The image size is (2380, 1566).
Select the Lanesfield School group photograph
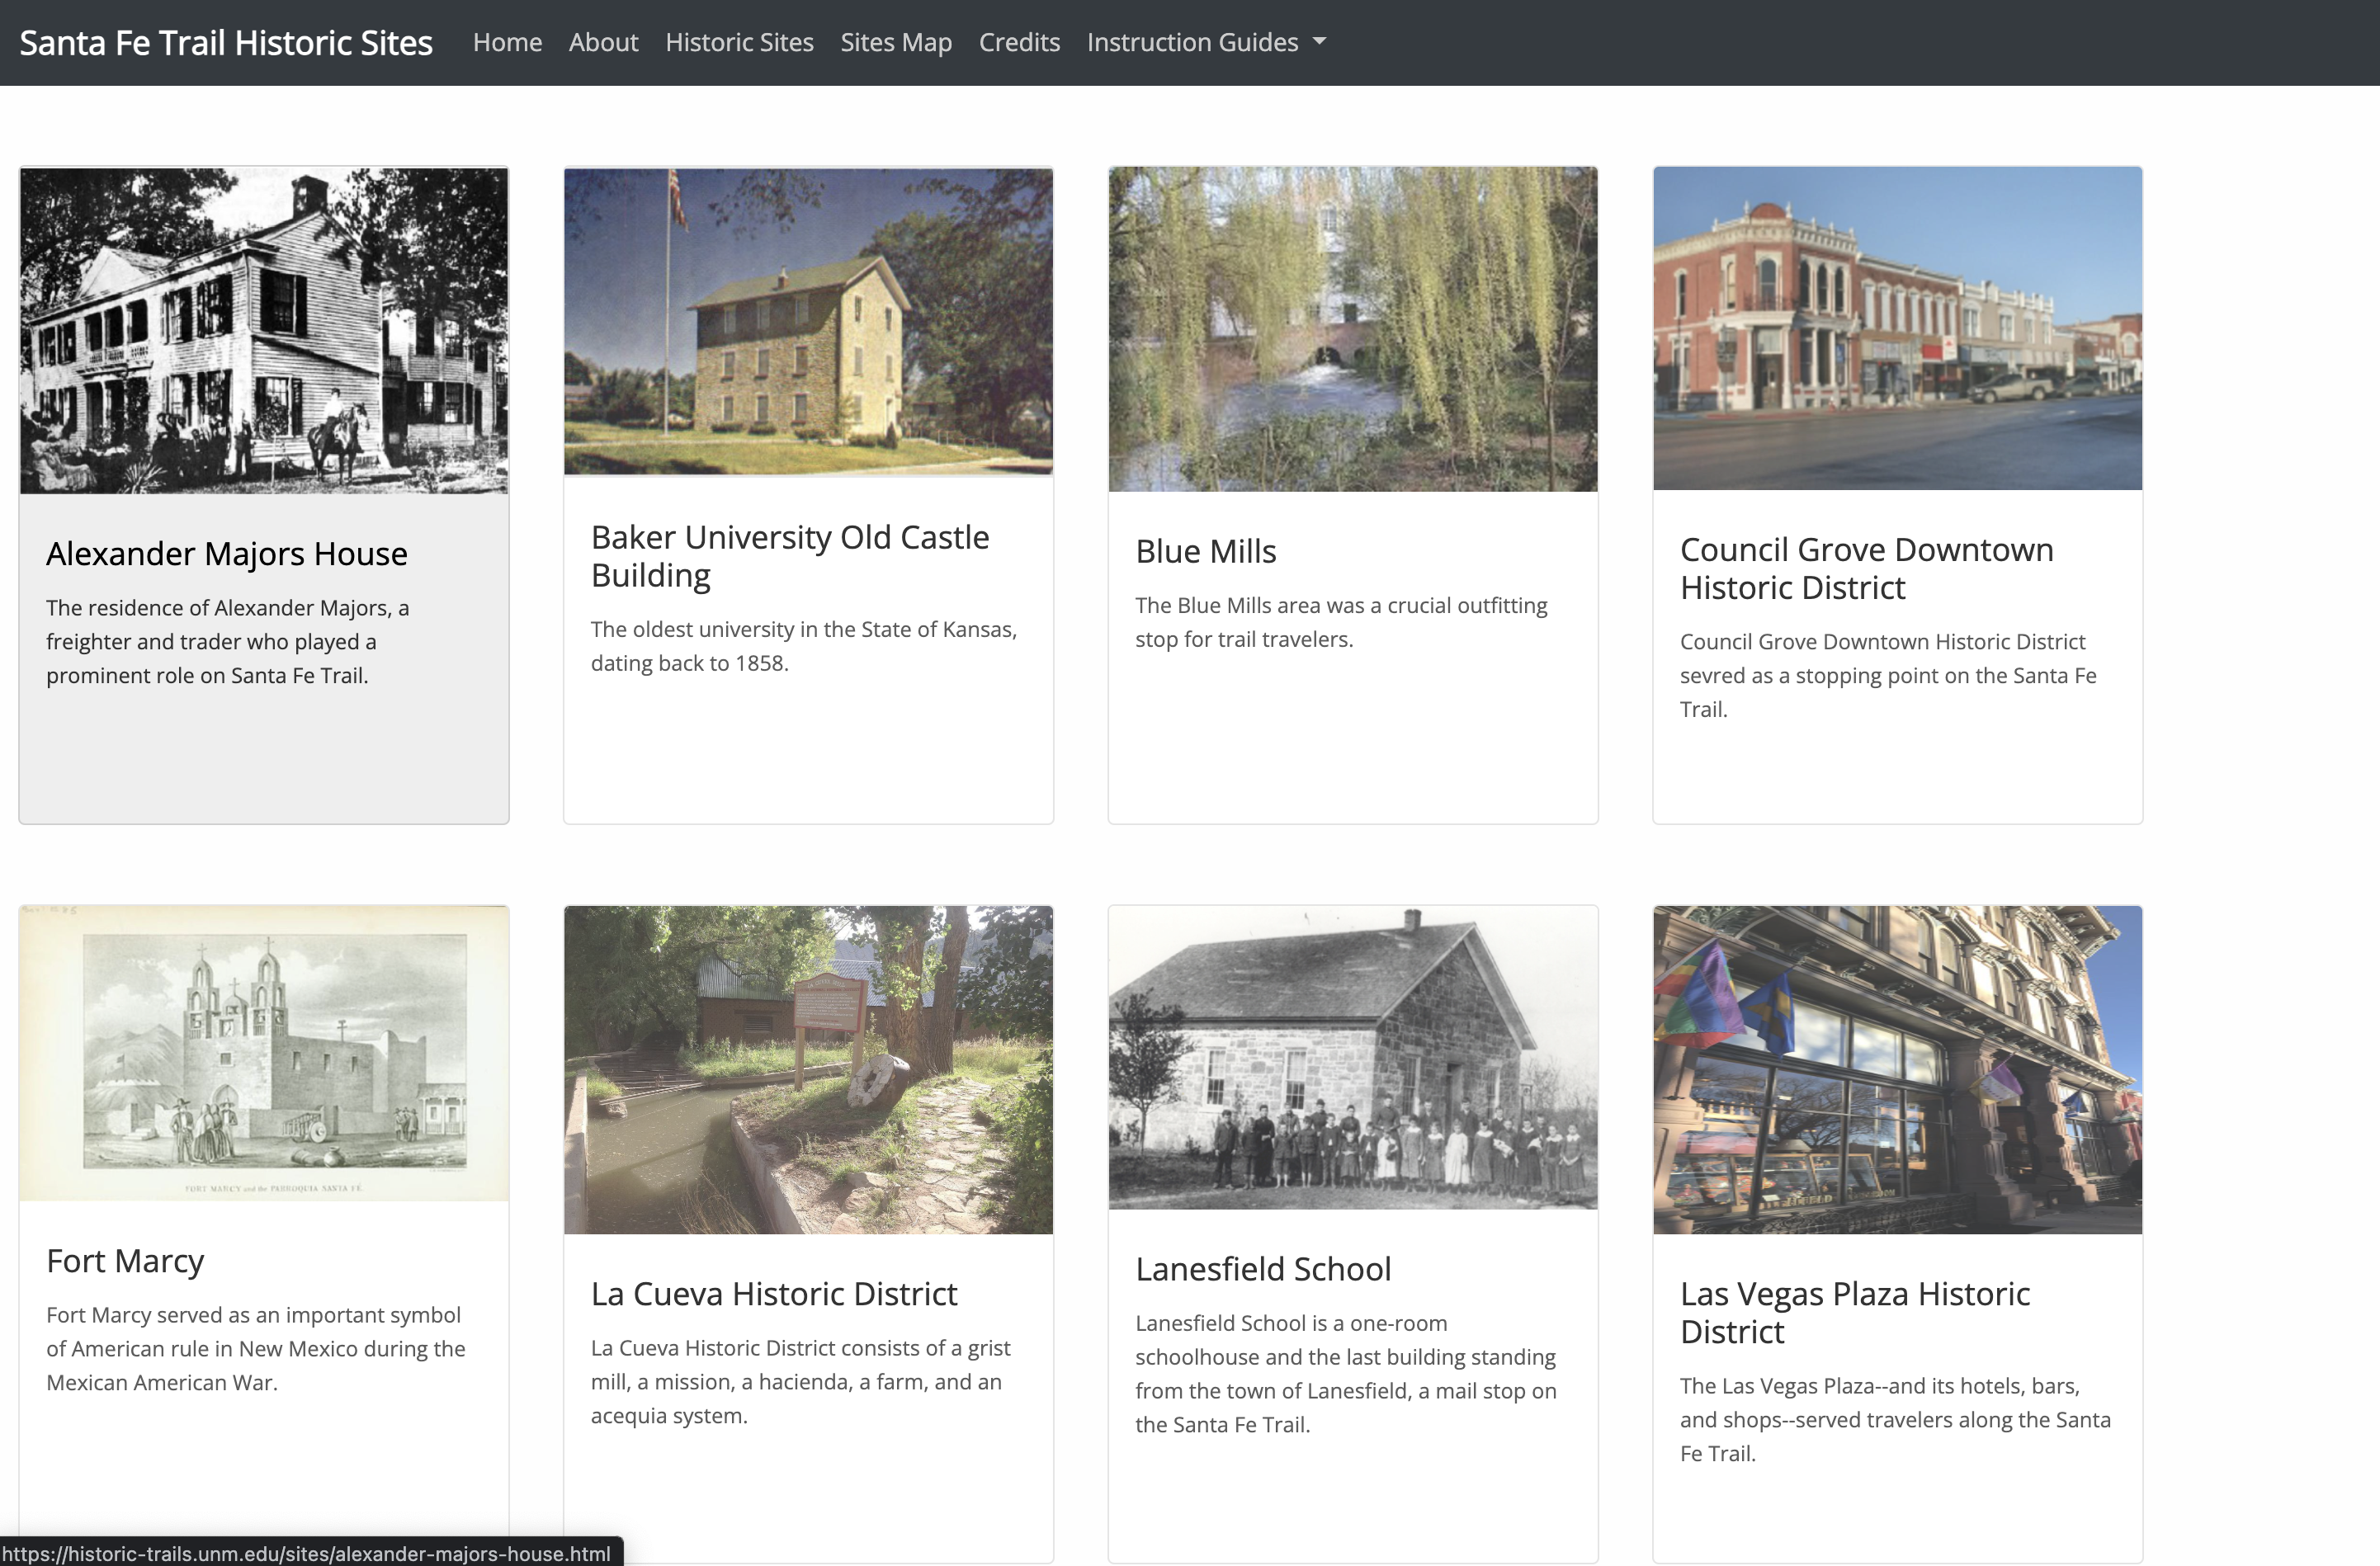1352,1057
